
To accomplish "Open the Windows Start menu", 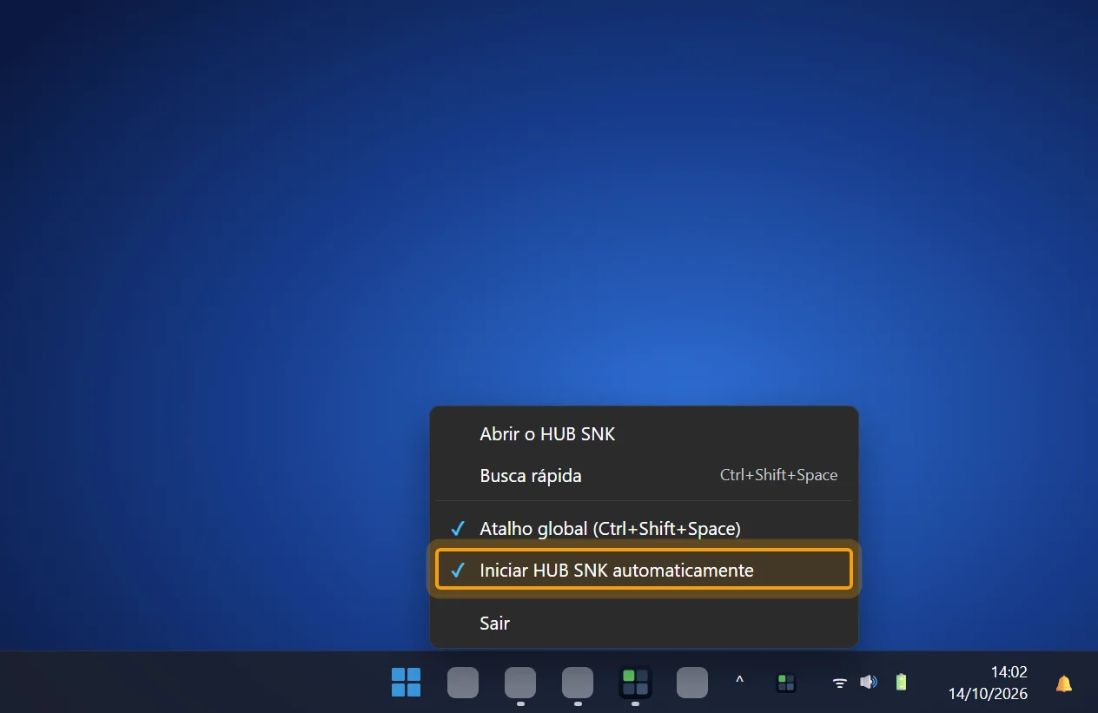I will [406, 683].
